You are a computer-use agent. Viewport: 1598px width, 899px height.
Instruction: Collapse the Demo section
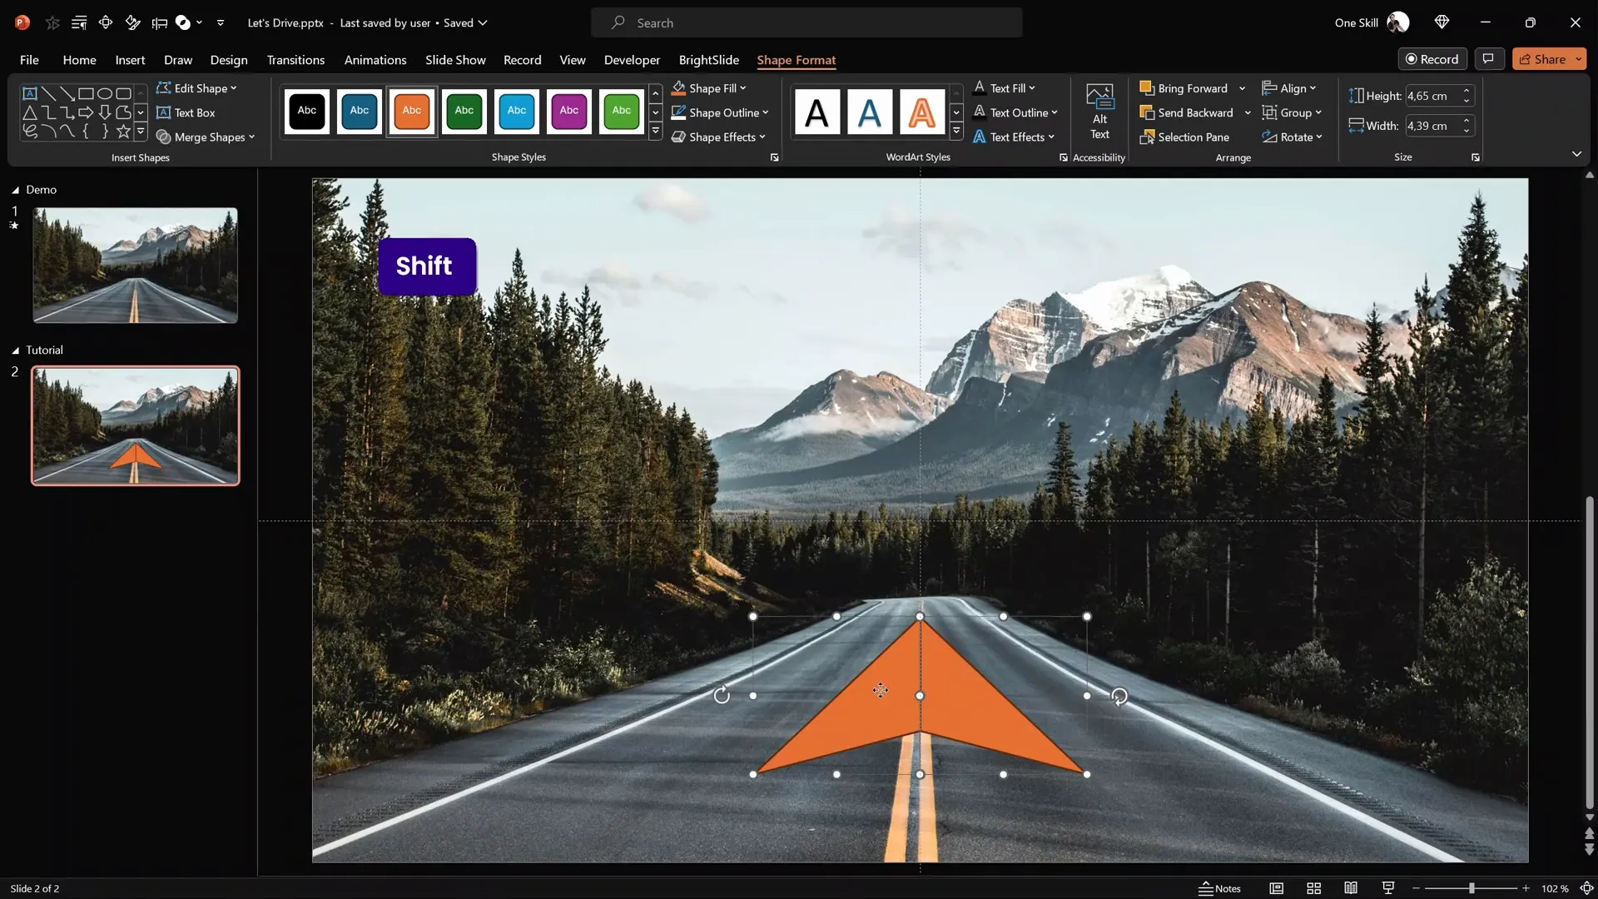tap(15, 190)
